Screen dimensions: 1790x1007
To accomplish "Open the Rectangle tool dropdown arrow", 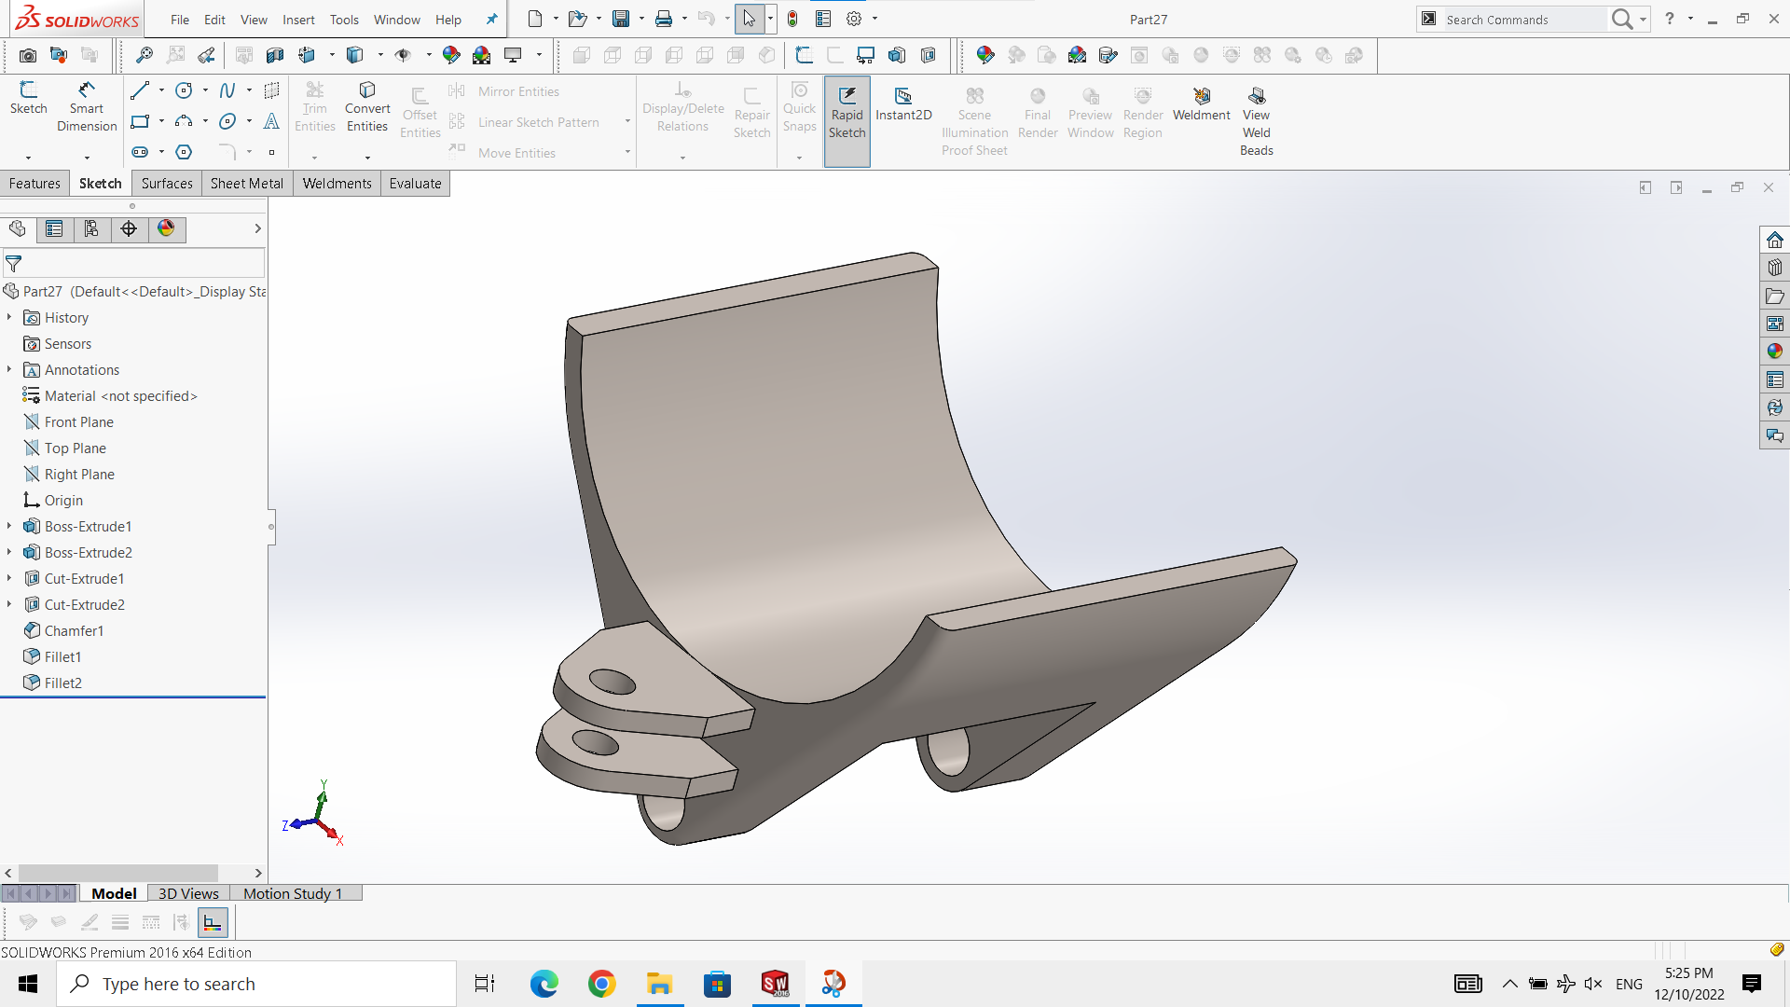I will tap(161, 121).
